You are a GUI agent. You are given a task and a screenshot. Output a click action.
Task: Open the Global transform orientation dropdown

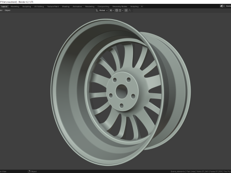point(102,11)
